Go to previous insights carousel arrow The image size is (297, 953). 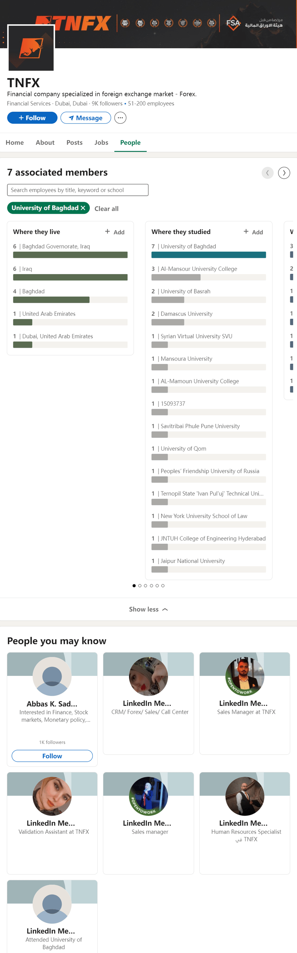click(267, 173)
